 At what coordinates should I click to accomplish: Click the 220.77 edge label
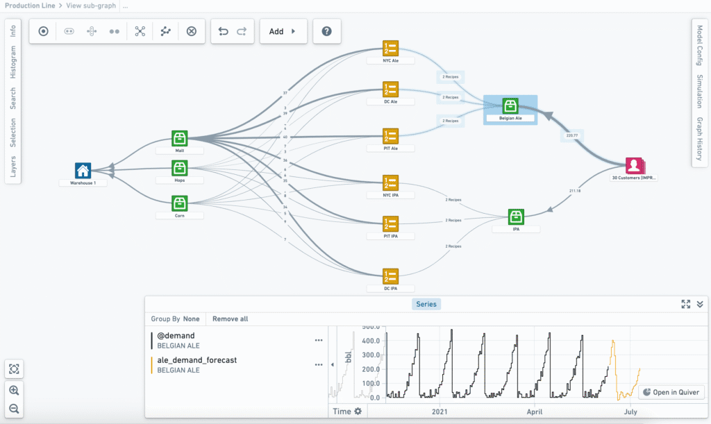coord(572,135)
